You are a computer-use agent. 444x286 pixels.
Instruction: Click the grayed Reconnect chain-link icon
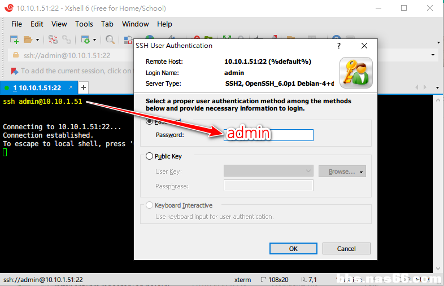tap(67, 39)
